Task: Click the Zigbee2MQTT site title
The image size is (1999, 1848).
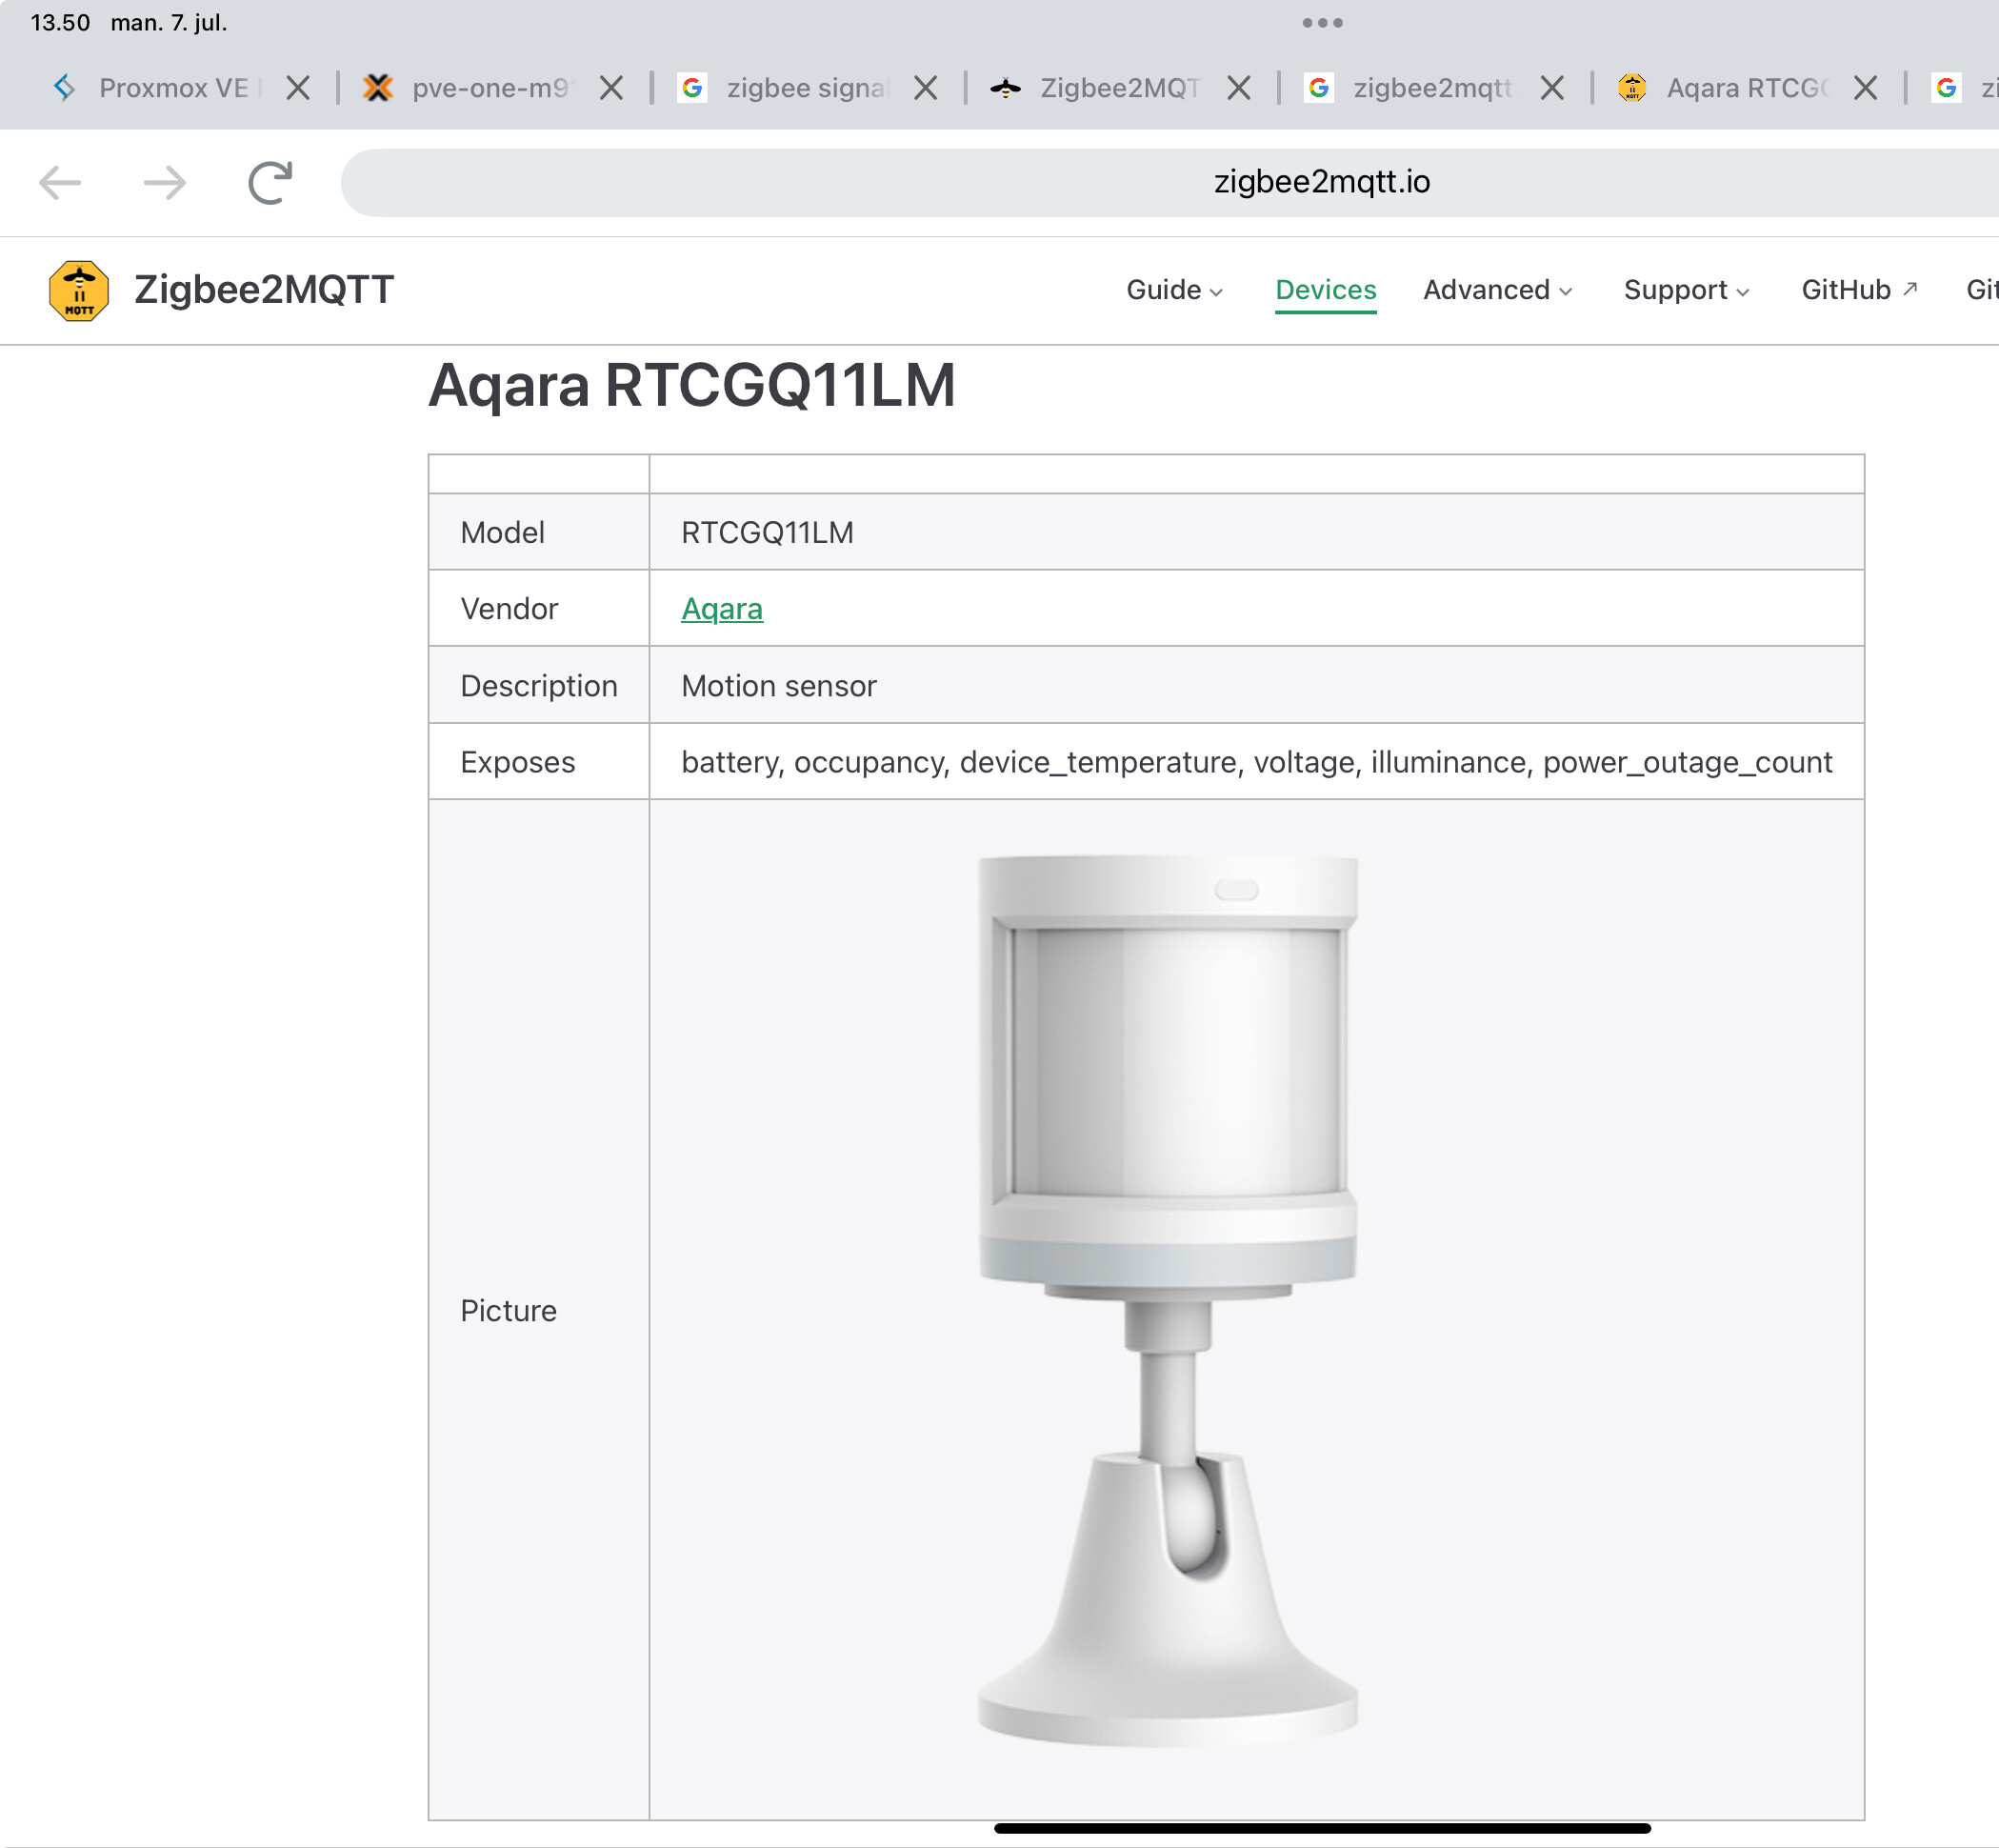Action: pyautogui.click(x=264, y=290)
